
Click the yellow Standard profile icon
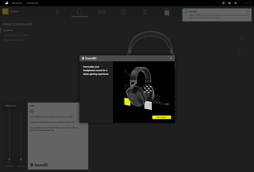click(5, 11)
